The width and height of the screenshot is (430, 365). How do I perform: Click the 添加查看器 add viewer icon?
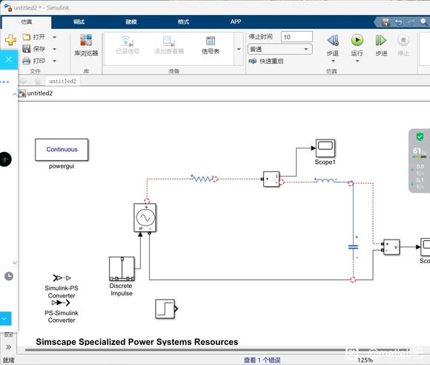click(x=168, y=45)
